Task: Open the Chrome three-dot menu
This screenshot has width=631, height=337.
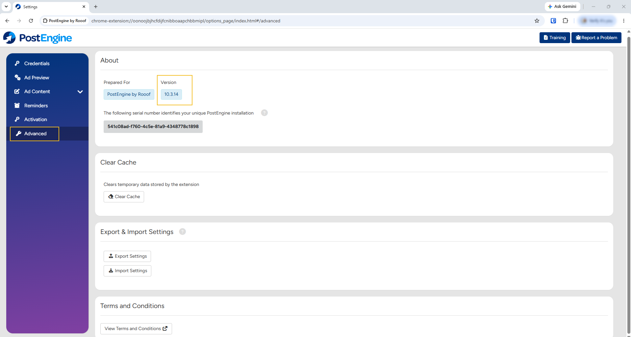Action: pyautogui.click(x=623, y=21)
